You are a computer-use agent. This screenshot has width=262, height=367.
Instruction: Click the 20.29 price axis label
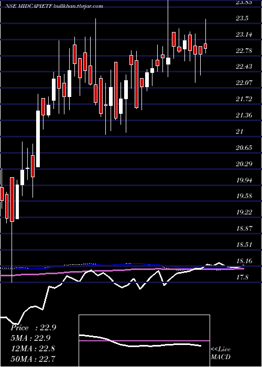(244, 164)
